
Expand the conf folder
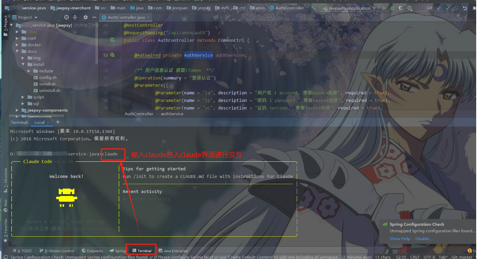point(17,38)
